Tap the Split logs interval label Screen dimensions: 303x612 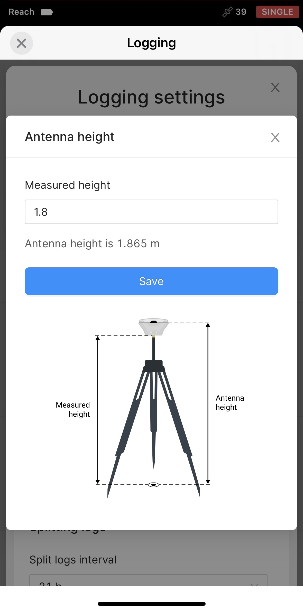73,560
